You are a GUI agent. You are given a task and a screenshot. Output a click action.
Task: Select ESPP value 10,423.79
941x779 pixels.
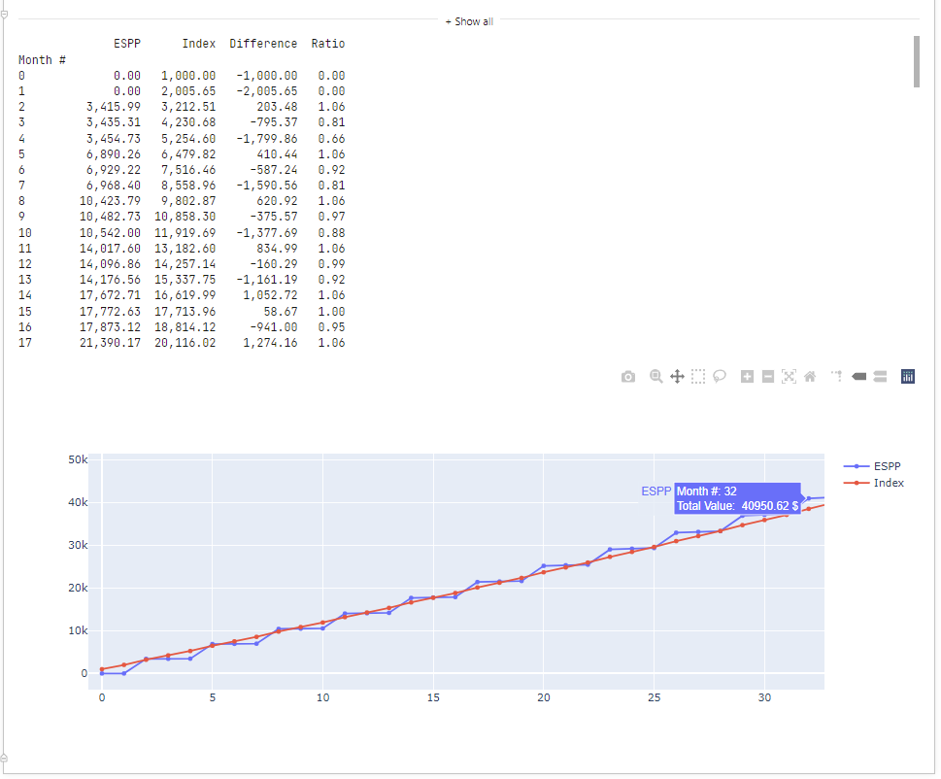(110, 201)
